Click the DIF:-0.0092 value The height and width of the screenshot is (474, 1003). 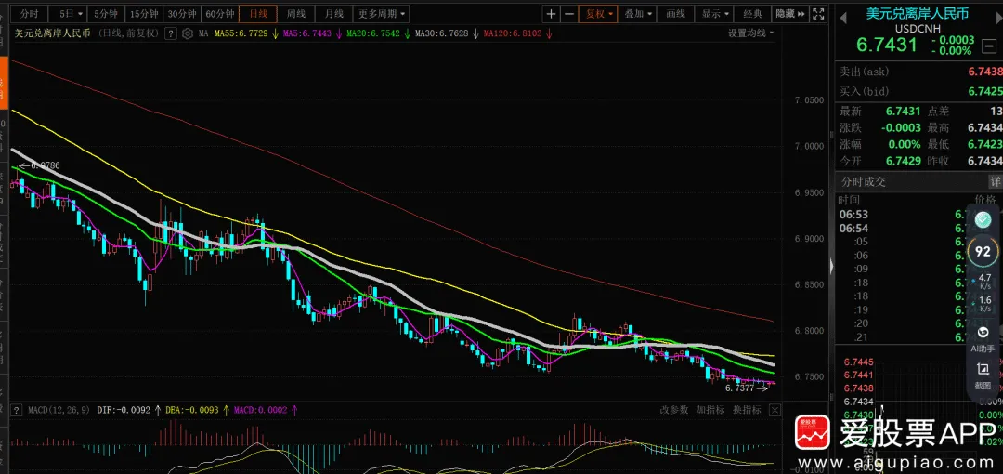coord(124,410)
